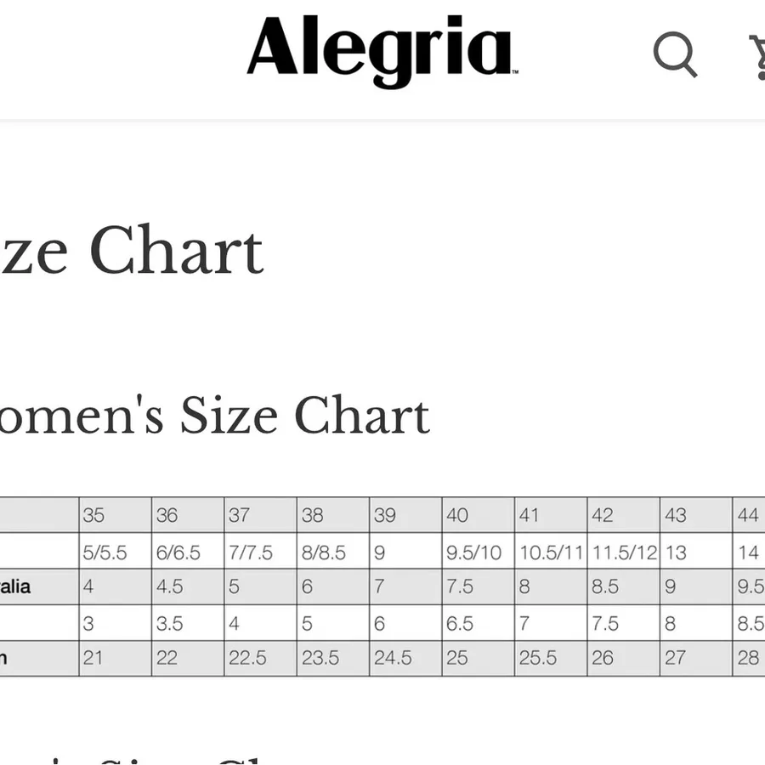Select the 24.5 length cell
765x765 pixels.
(x=405, y=659)
